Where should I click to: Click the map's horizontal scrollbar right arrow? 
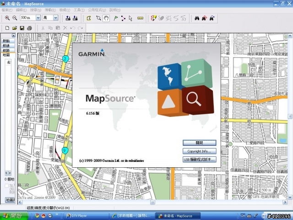pos(285,202)
